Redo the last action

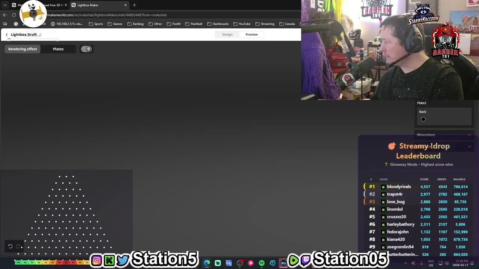18,246
